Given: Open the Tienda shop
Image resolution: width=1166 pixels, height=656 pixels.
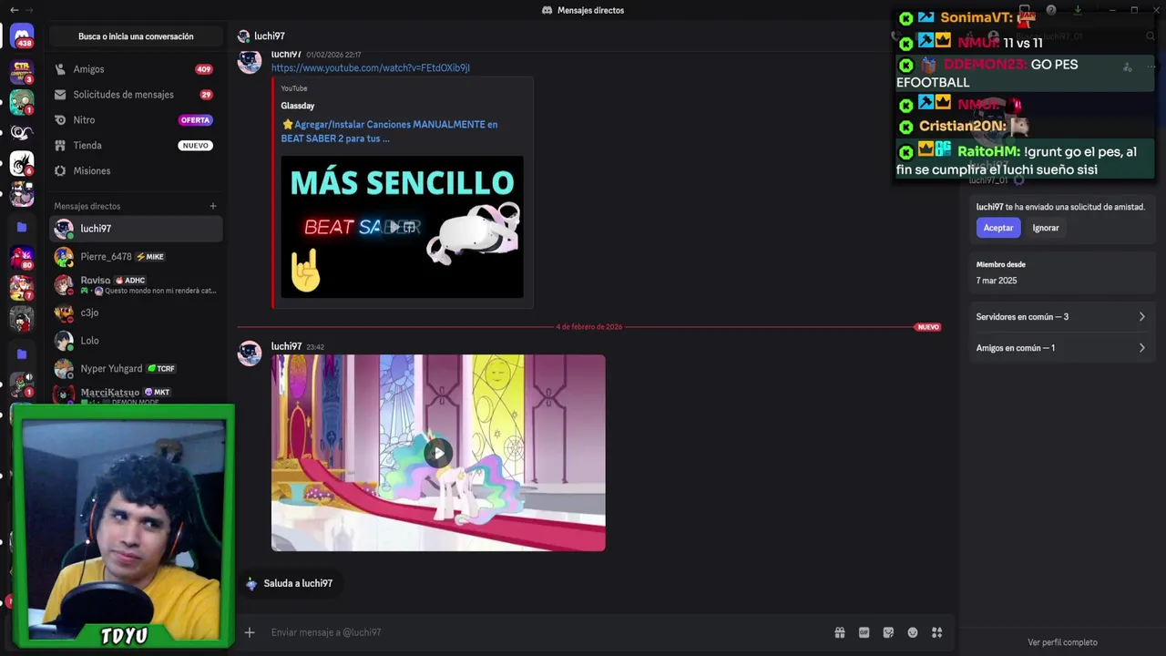Looking at the screenshot, I should coord(136,146).
